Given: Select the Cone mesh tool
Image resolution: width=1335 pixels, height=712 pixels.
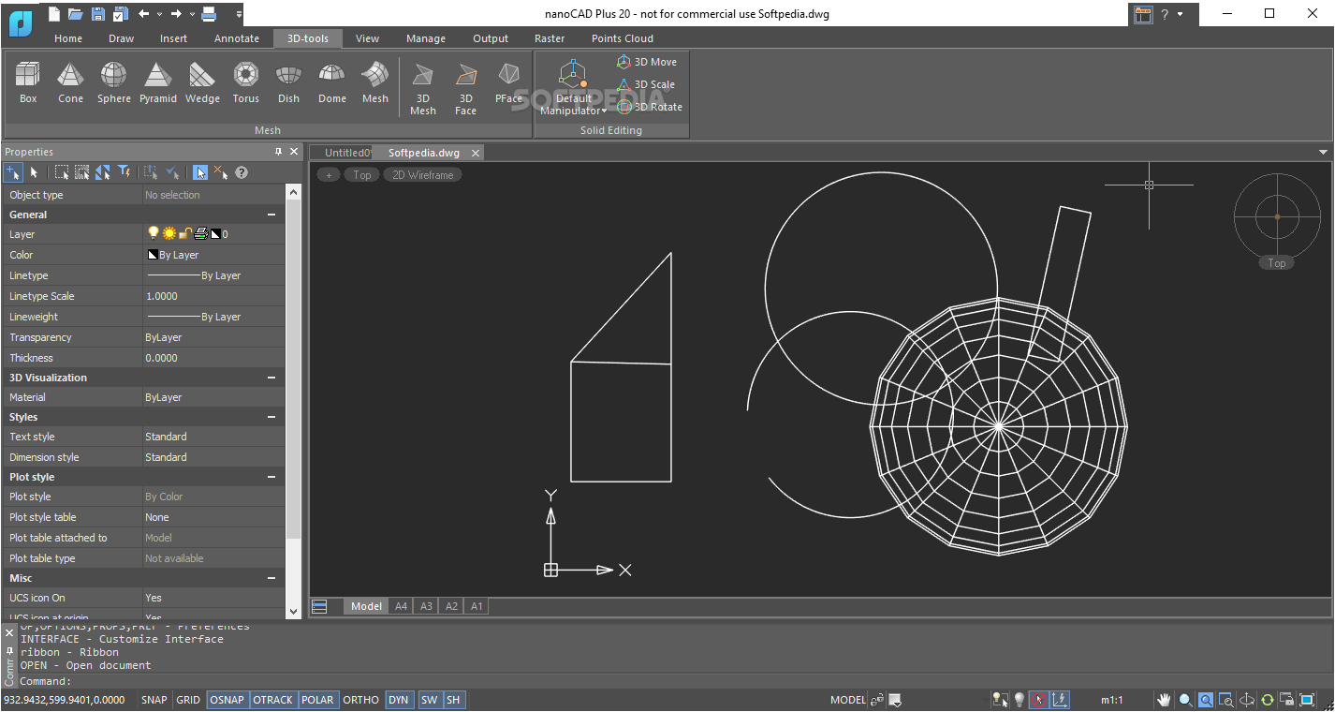Looking at the screenshot, I should coord(71,82).
